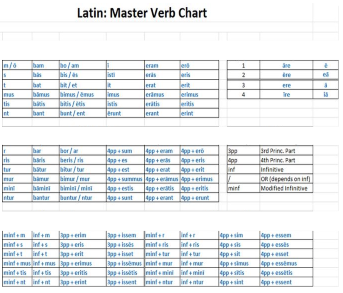Viewport: 343px width, 293px height.
Task: Select the cell reading 'ērunt'
Action: coord(125,113)
